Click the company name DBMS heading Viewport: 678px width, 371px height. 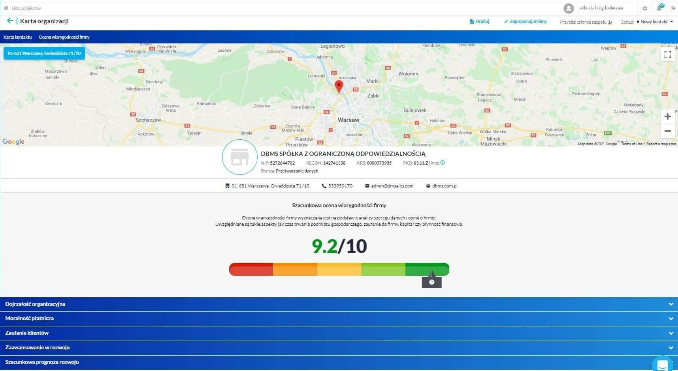point(343,154)
